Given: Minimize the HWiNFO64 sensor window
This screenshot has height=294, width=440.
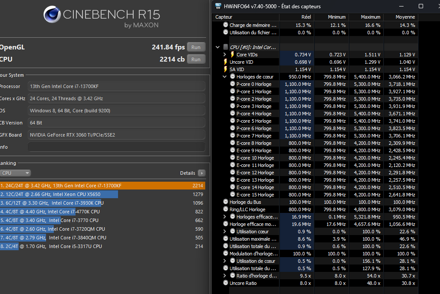Looking at the screenshot, I should [x=401, y=6].
